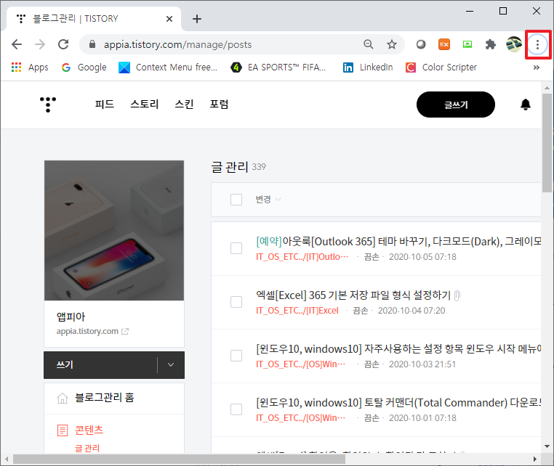
Task: Click the forward navigation arrow
Action: click(40, 44)
